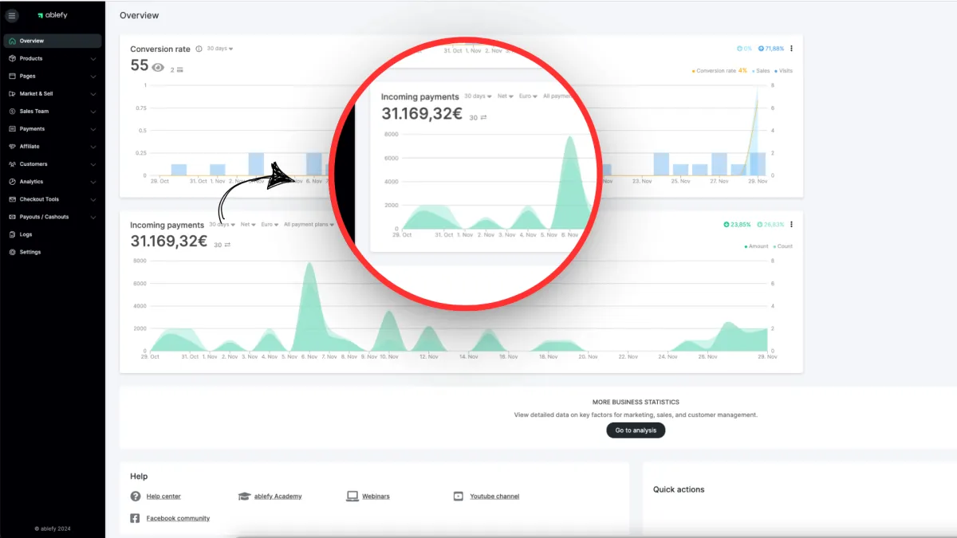This screenshot has width=957, height=538.
Task: Open the Youtube channel link
Action: [x=494, y=497]
